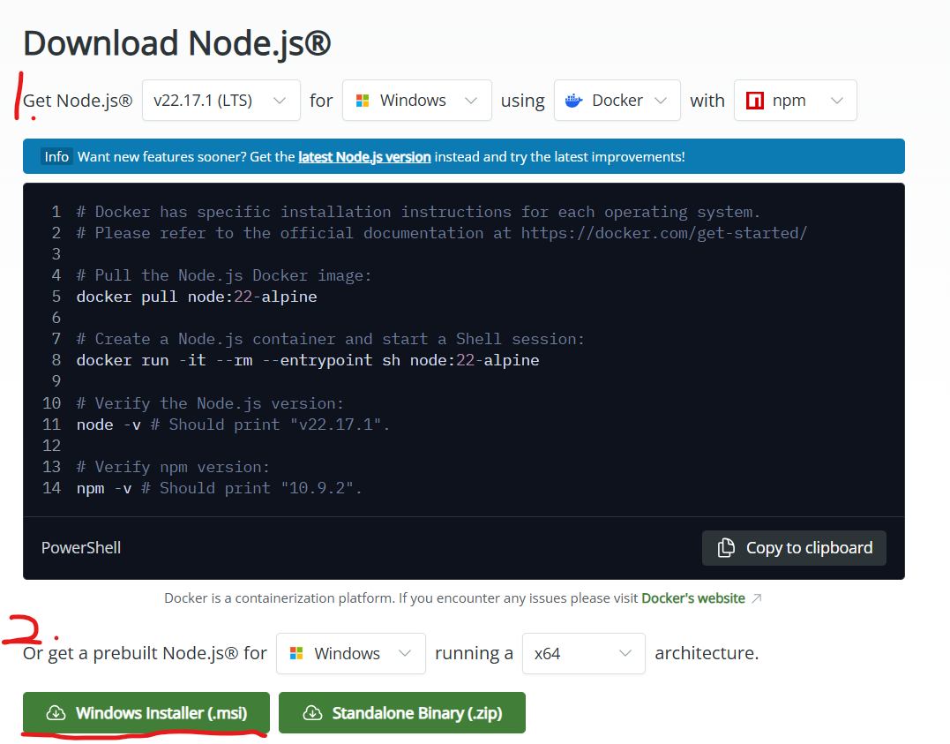Download the Windows Installer (.msi)
The height and width of the screenshot is (744, 950).
146,712
